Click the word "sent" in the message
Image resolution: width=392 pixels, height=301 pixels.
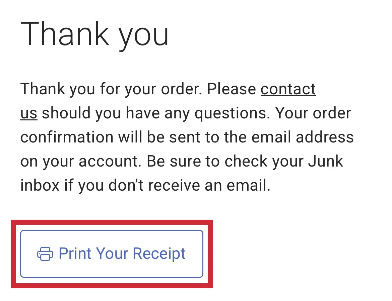pos(185,137)
